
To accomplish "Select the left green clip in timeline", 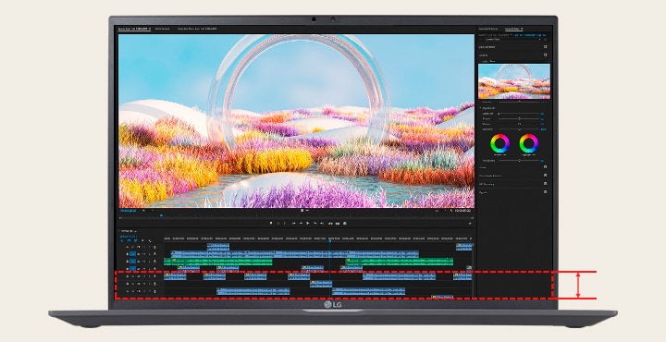I will coord(218,262).
